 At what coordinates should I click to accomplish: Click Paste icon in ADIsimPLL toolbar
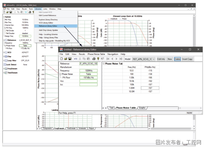point(22,12)
